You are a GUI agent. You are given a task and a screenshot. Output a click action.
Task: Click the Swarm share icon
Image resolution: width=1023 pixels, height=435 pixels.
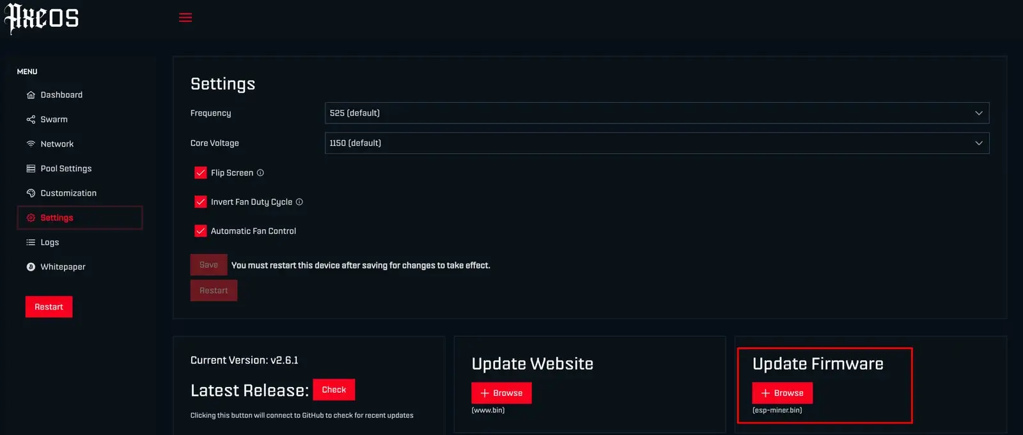pos(31,120)
